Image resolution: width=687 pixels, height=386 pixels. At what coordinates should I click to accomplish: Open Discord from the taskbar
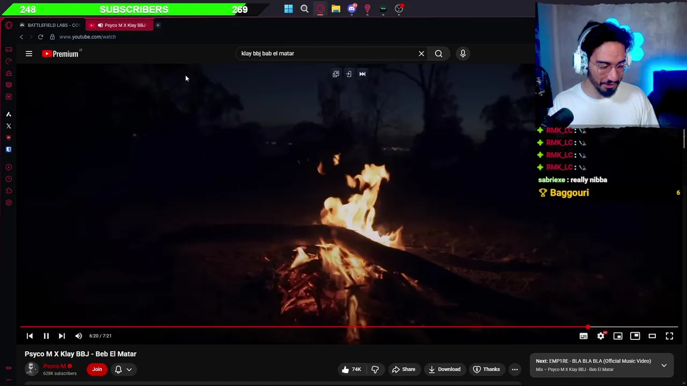pos(352,9)
